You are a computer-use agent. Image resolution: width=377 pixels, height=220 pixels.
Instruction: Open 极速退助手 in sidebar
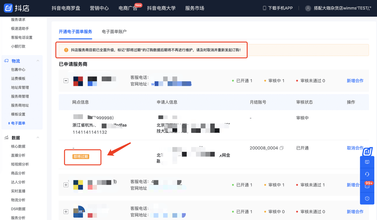[x=20, y=29]
